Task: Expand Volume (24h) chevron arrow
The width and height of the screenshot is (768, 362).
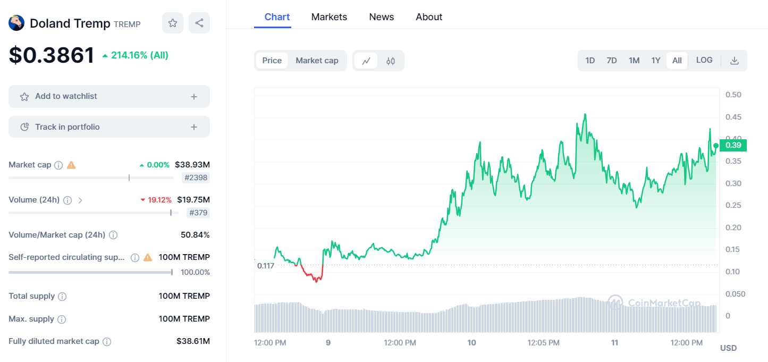Action: [x=80, y=200]
